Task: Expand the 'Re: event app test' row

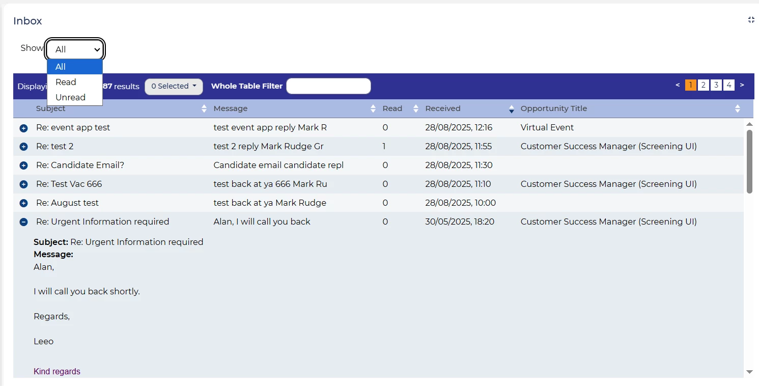Action: click(23, 128)
